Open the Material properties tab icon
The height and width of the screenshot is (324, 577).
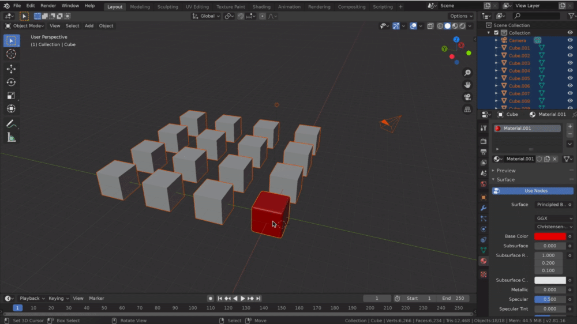484,261
